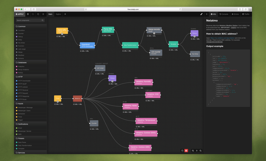
Task: Switch to the Main flow tab
Action: click(x=50, y=14)
